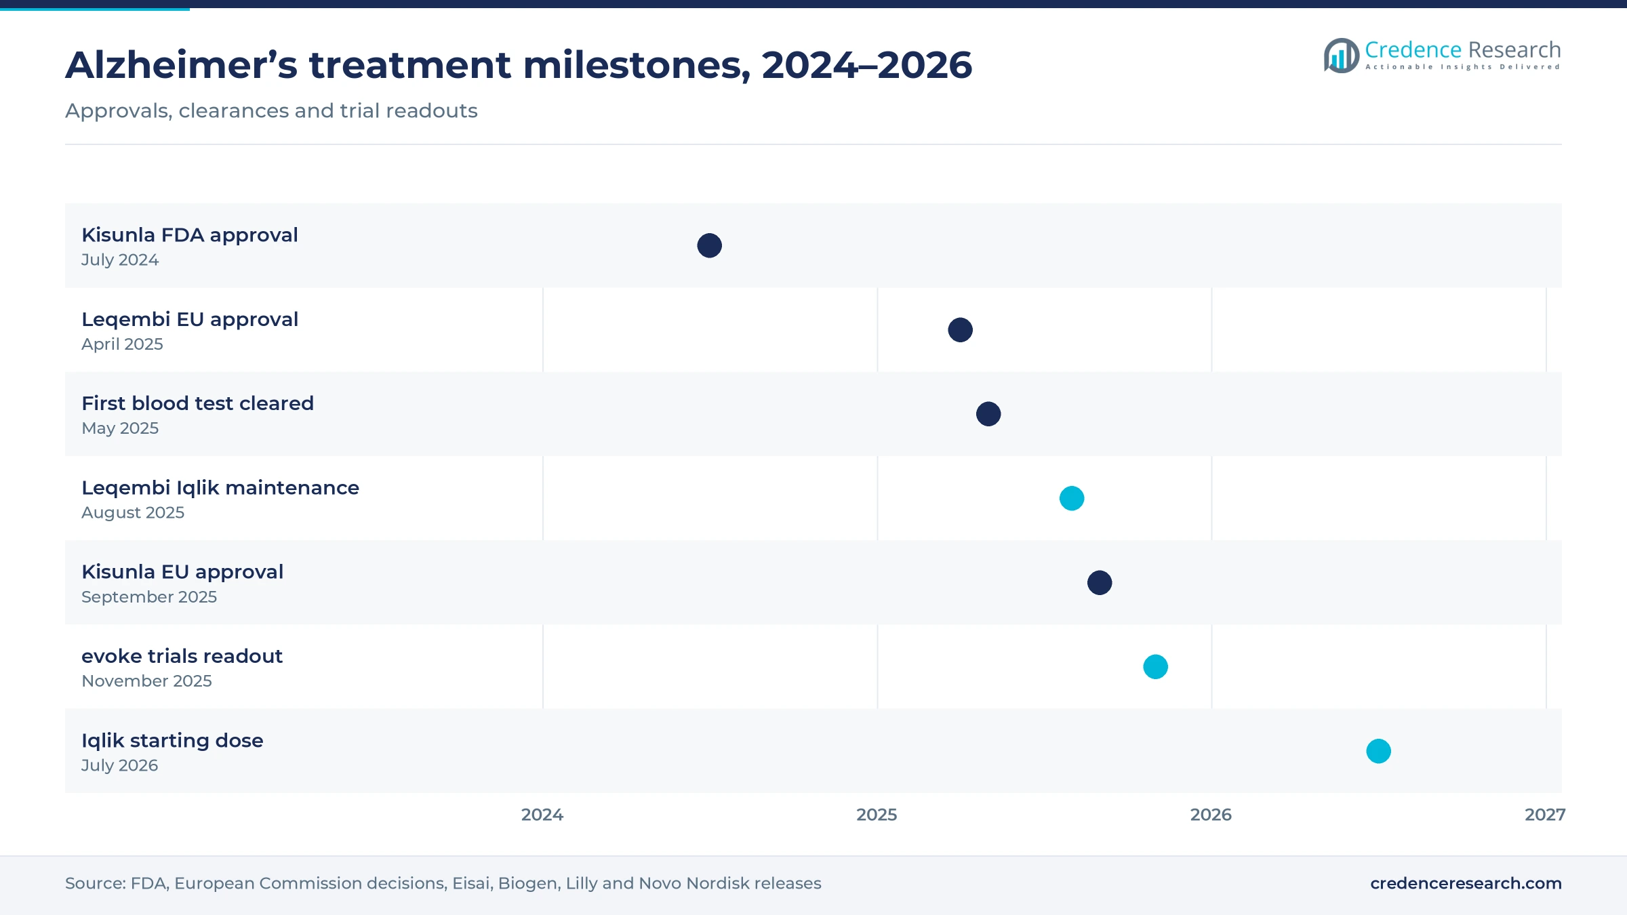
Task: Click the chart title 'Alzheimer's treatment milestones, 2024–2026'
Action: pyautogui.click(x=519, y=65)
